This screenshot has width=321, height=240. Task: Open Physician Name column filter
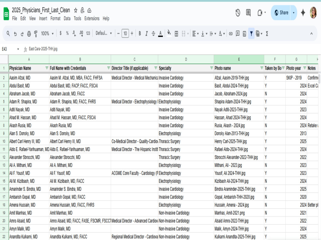pos(47,68)
